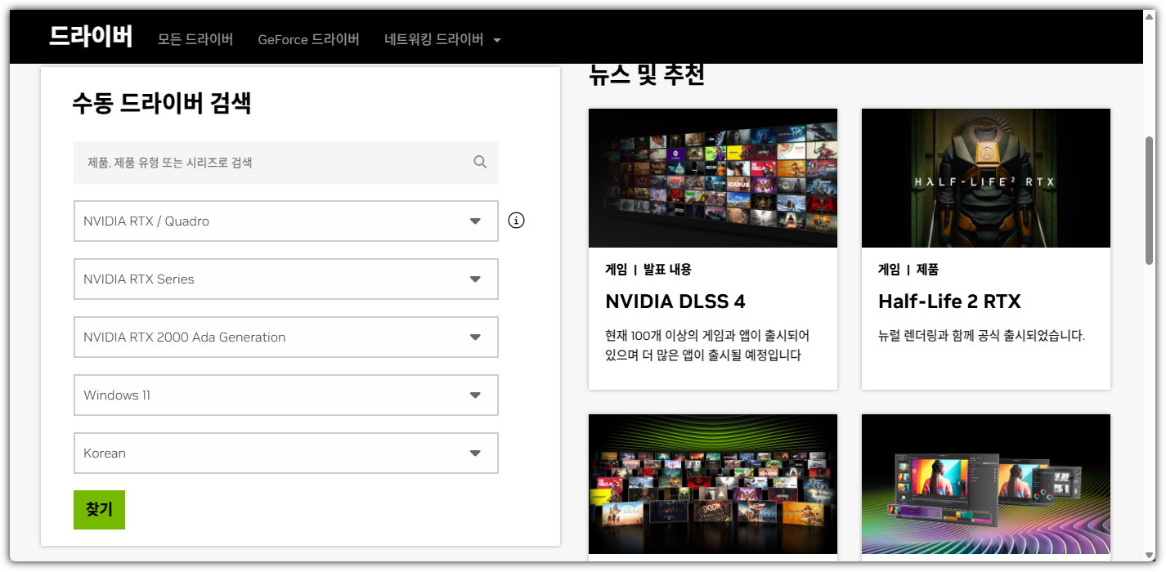Focus the product search input field
Image resolution: width=1166 pixels, height=572 pixels.
pyautogui.click(x=286, y=162)
